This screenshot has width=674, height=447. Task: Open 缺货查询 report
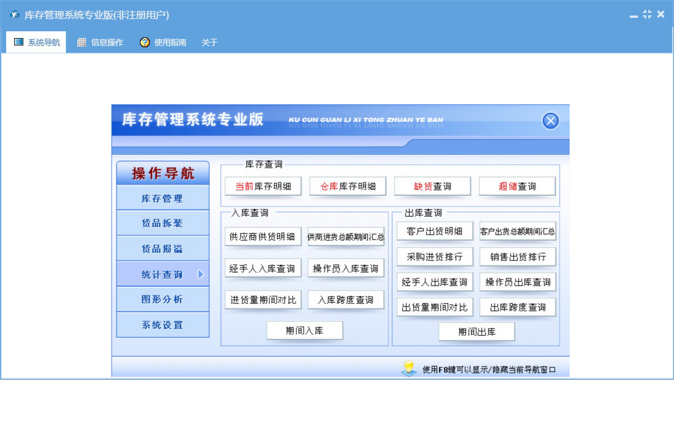tap(432, 186)
